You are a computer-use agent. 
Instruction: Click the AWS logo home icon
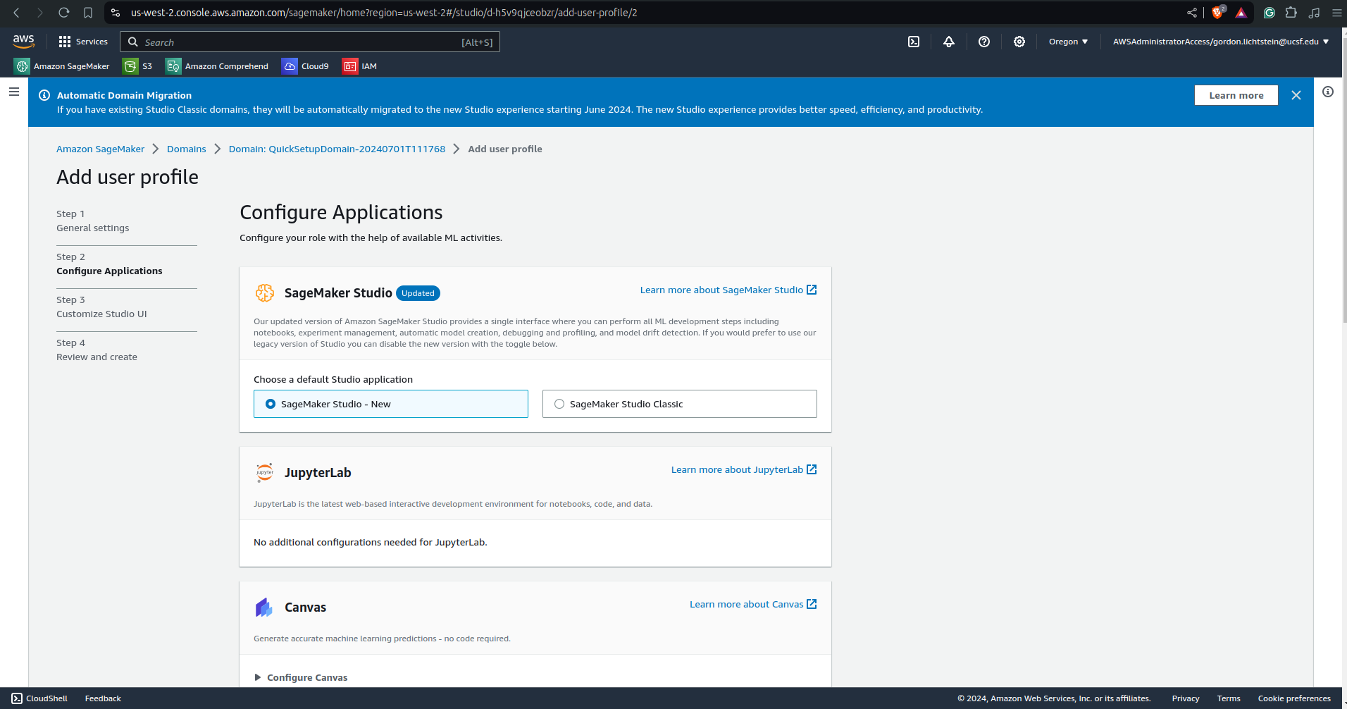23,42
